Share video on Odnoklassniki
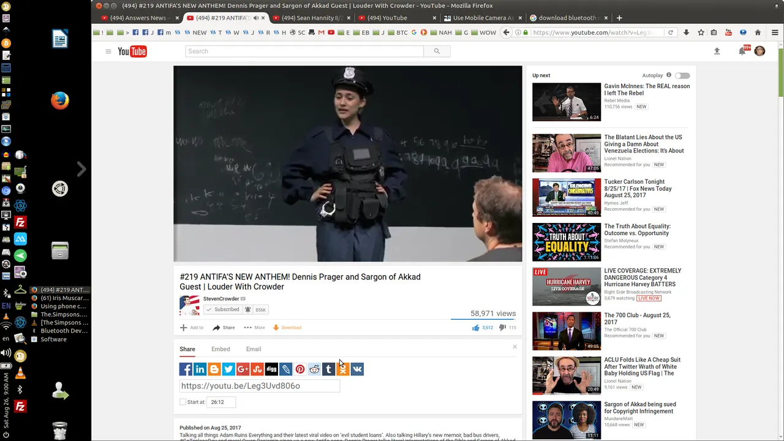Viewport: 784px width, 441px height. click(x=343, y=369)
